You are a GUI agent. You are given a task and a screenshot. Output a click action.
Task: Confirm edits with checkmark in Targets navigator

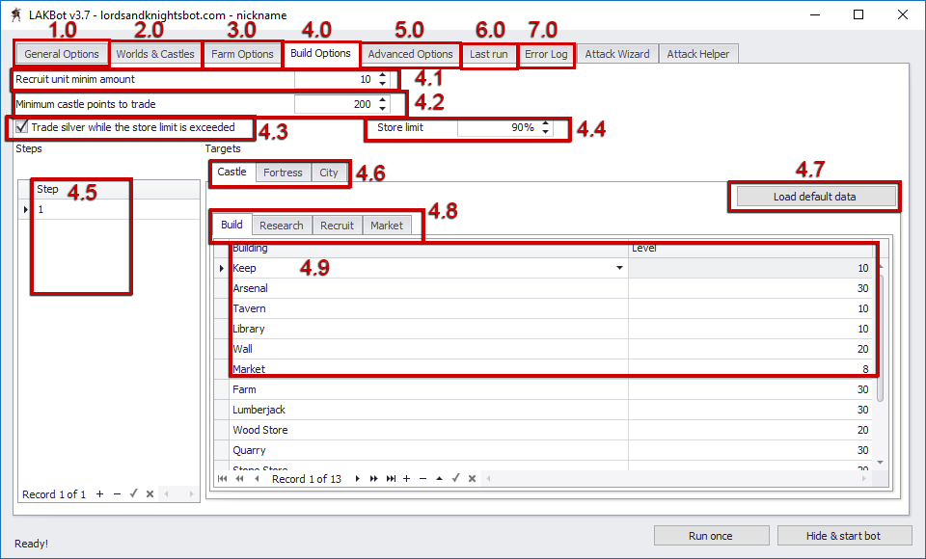point(455,479)
